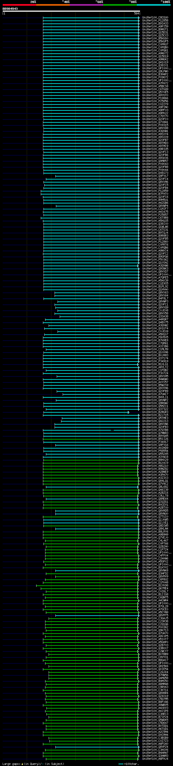Select hit UniRef100_A3ISB6
Screen dimensions: 173x766
coord(155,346)
